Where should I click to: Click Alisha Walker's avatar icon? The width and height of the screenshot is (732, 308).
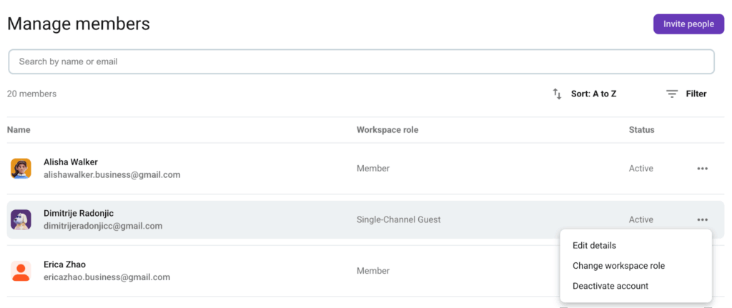(x=21, y=169)
